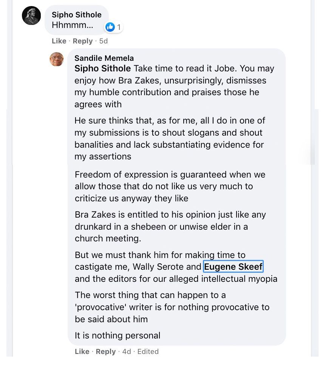Click Sandile Memela's profile picture

pos(57,59)
